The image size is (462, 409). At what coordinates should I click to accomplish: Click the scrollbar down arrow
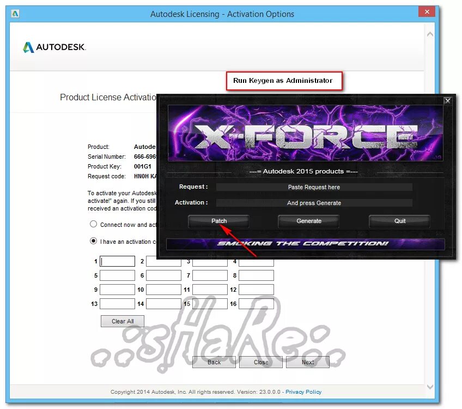[x=430, y=387]
